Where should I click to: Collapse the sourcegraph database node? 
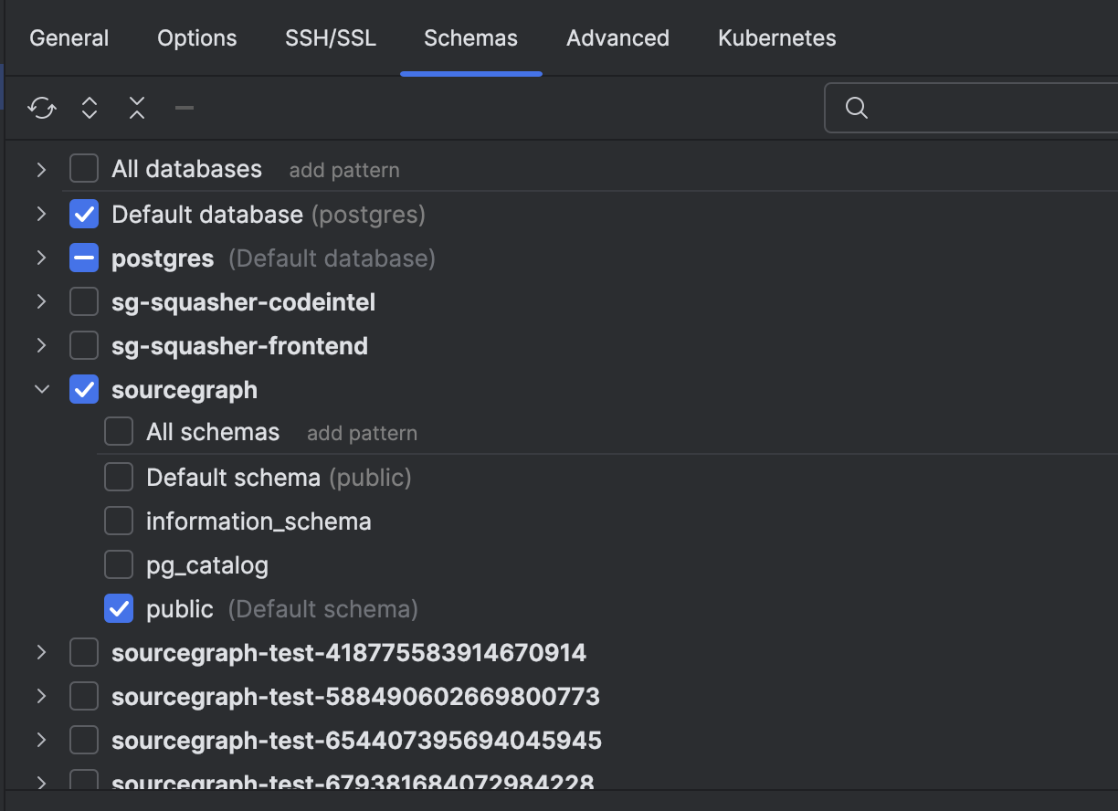[x=41, y=390]
